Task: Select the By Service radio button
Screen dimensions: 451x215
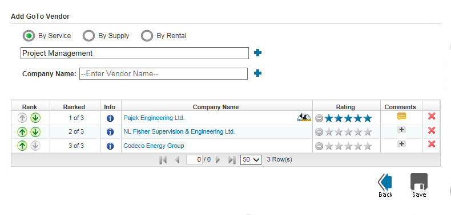Action: [x=29, y=36]
